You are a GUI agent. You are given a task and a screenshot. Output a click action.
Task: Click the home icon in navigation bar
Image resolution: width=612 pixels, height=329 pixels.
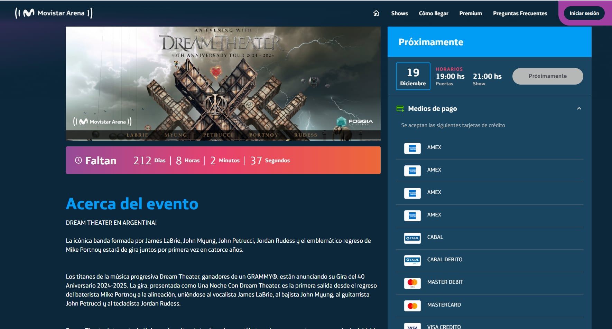(x=376, y=13)
